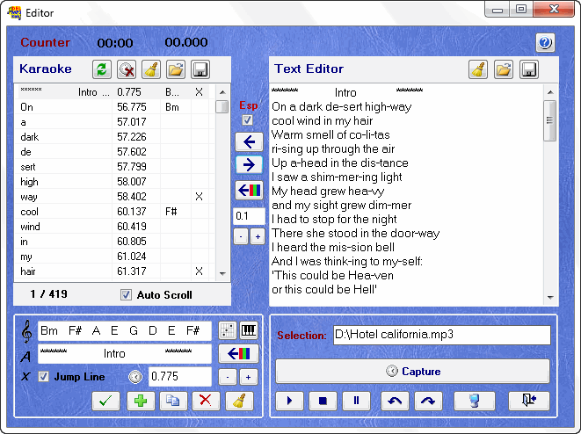Open text file in Text Editor
This screenshot has width=581, height=434.
click(x=504, y=69)
